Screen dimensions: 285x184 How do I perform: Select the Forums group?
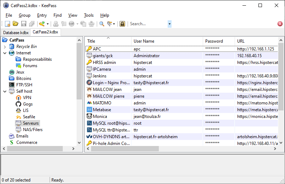pos(30,66)
